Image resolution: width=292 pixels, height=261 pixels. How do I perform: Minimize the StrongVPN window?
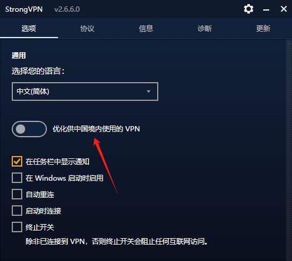(266, 9)
